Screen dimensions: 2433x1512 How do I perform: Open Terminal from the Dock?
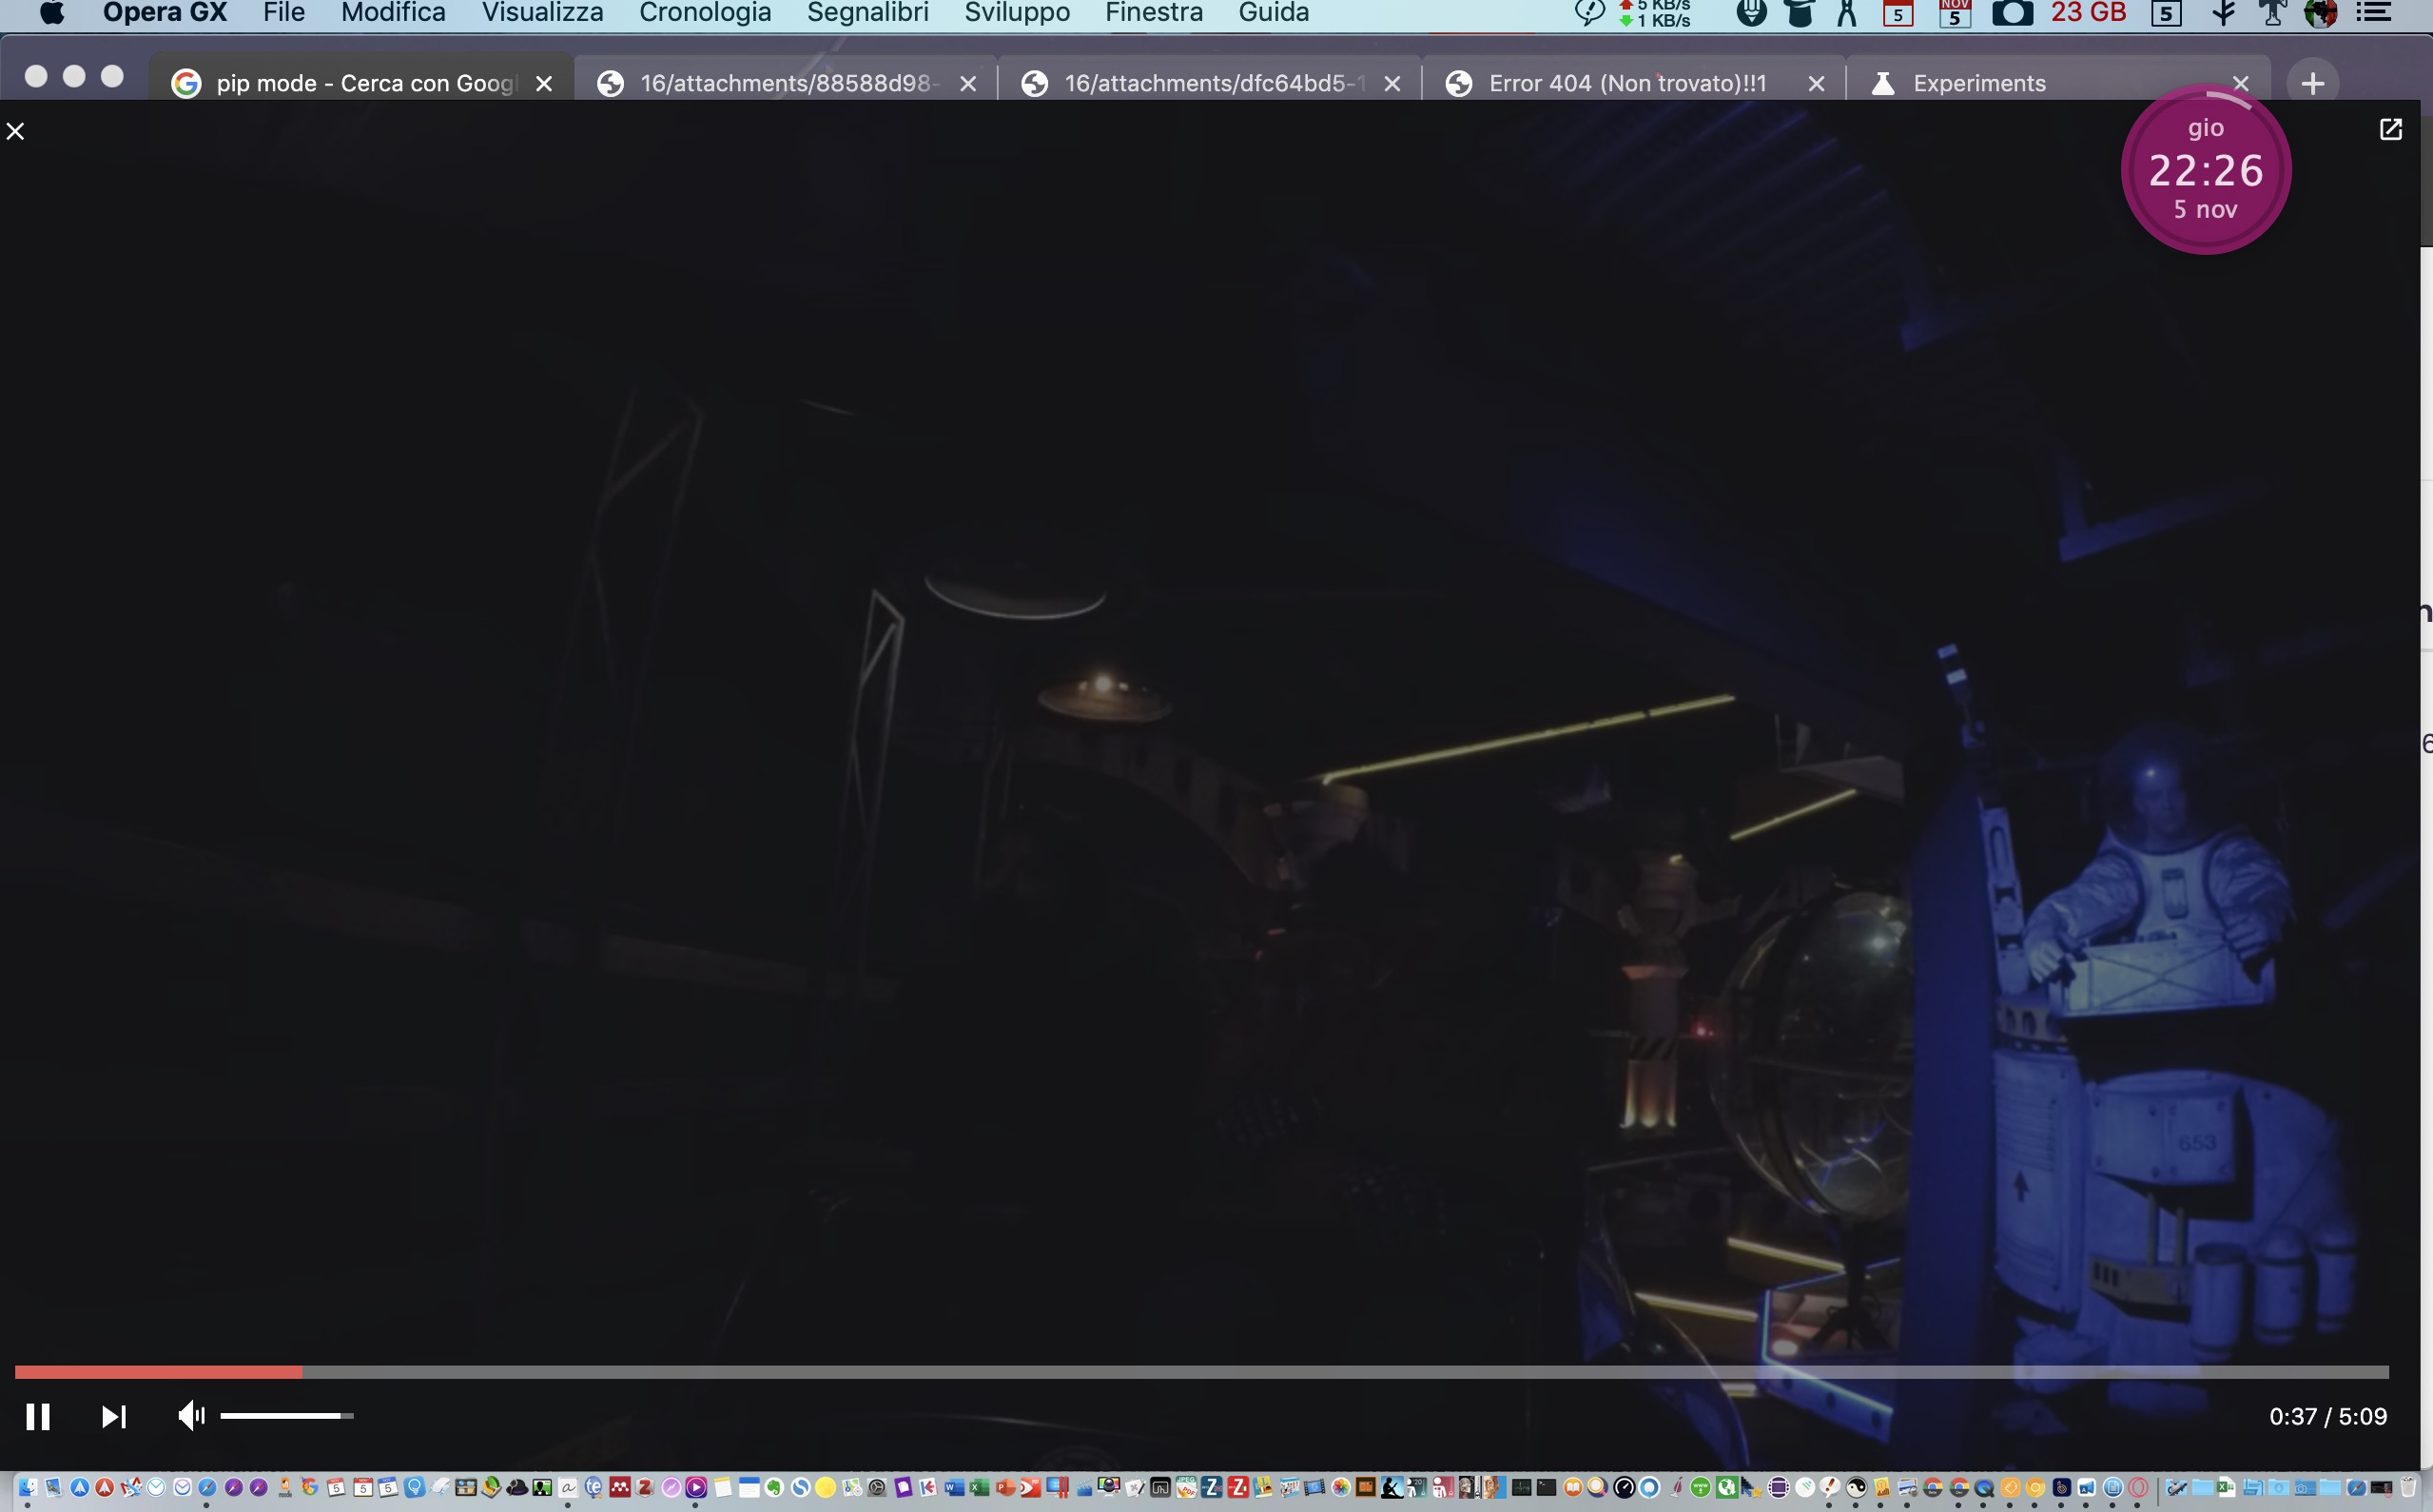(x=1547, y=1488)
